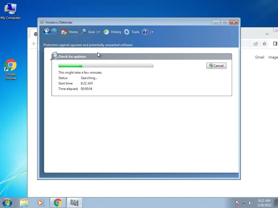Screen dimensions: 278x208
Task: Select Tools in the Defender toolbar
Action: pyautogui.click(x=135, y=32)
